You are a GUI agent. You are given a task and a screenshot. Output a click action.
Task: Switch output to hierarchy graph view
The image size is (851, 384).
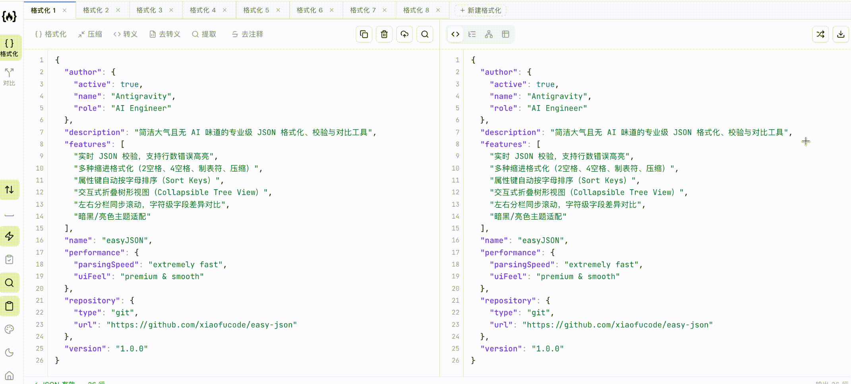click(489, 34)
